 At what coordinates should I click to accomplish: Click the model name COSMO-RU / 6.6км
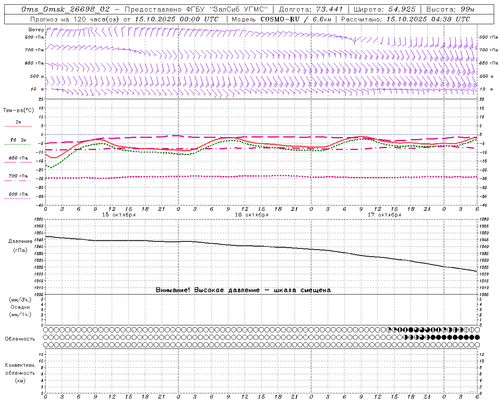point(296,19)
